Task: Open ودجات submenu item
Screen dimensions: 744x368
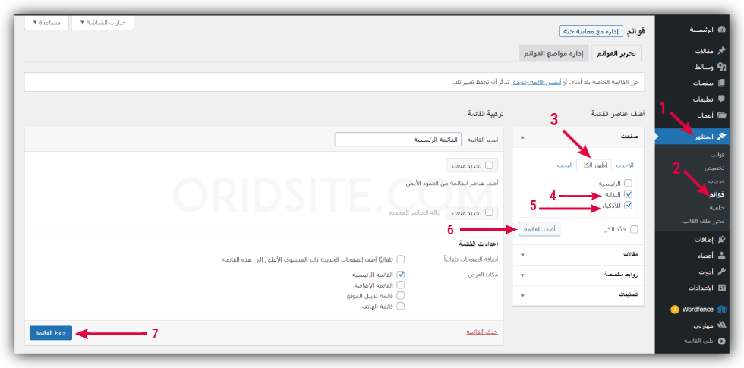Action: pyautogui.click(x=716, y=181)
